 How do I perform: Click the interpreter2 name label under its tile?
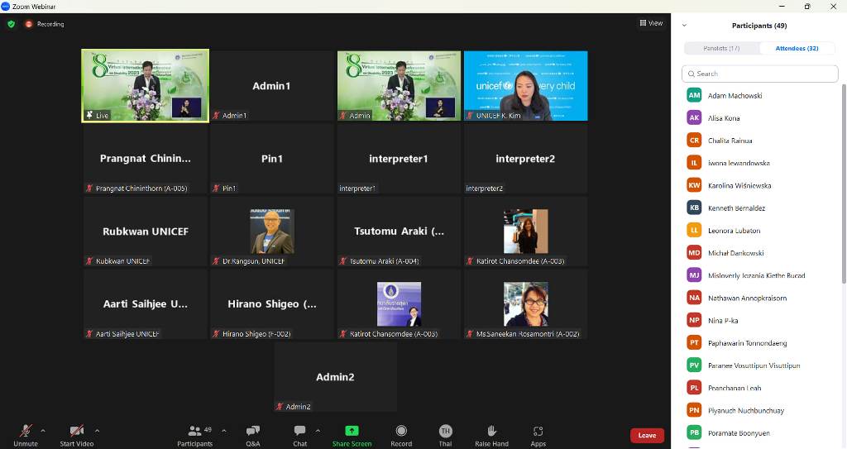tap(484, 189)
